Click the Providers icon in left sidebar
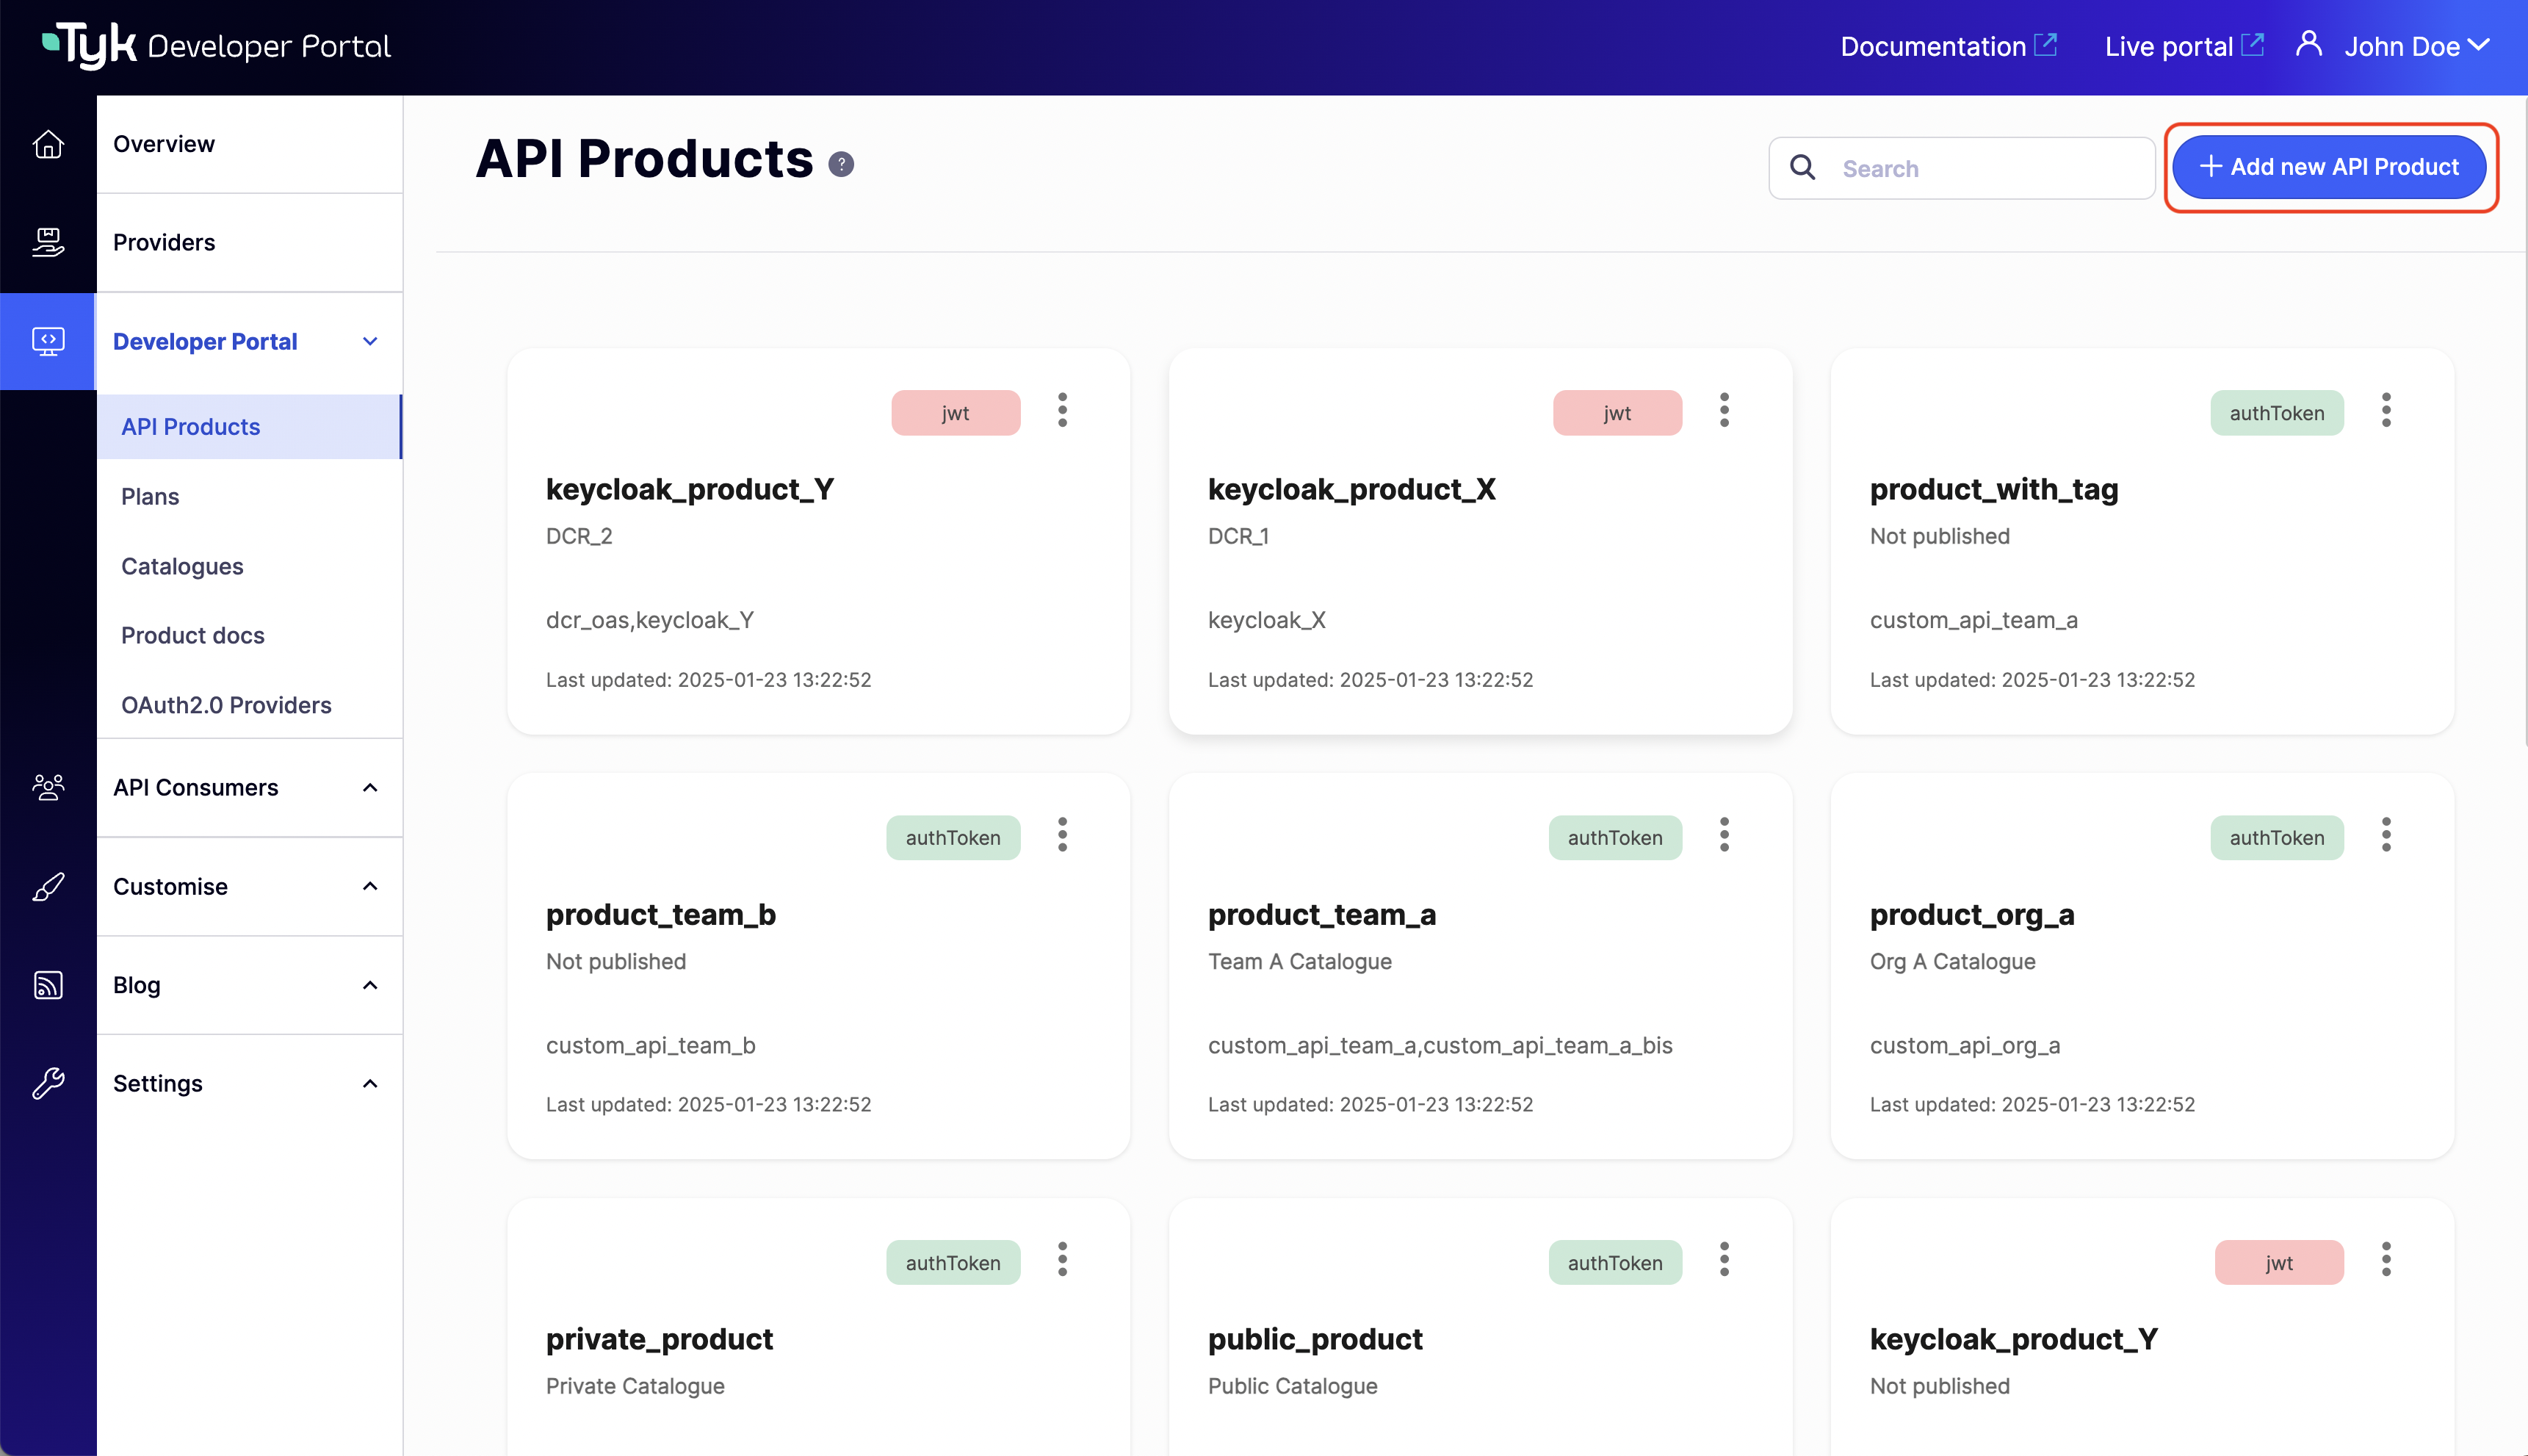This screenshot has width=2528, height=1456. point(48,242)
